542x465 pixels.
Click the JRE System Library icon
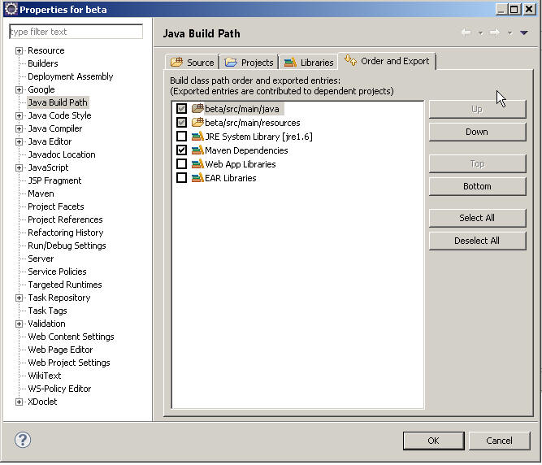197,137
